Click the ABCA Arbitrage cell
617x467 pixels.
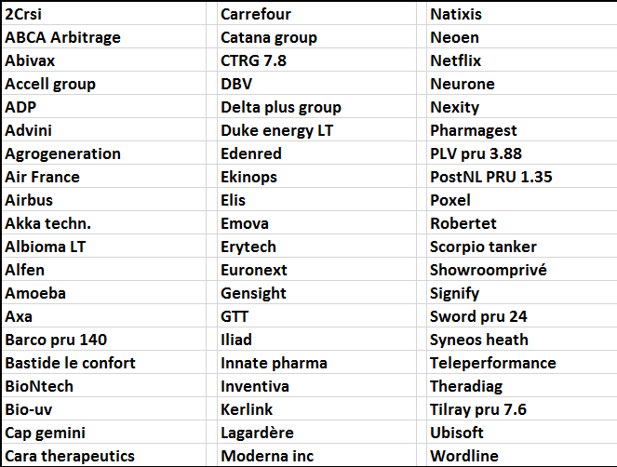point(104,37)
